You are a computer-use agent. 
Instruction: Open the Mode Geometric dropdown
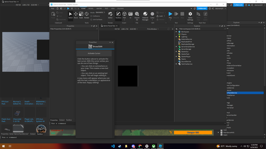click(x=100, y=12)
